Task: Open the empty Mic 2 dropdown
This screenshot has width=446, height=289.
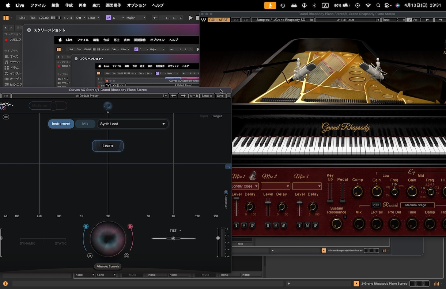Action: [x=275, y=186]
